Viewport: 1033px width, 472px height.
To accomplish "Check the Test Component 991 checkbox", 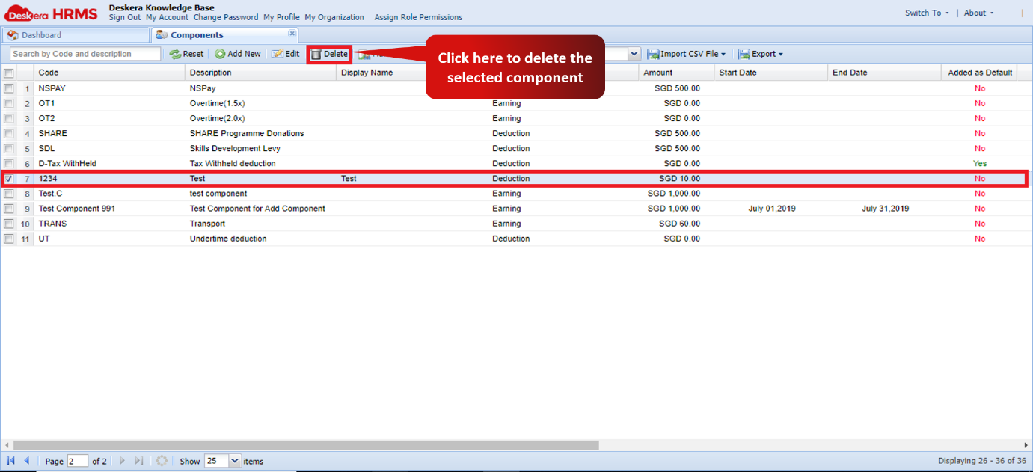I will click(x=8, y=209).
